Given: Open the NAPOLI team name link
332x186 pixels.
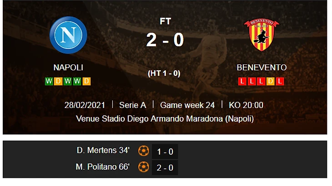Looking at the screenshot, I should pos(68,68).
